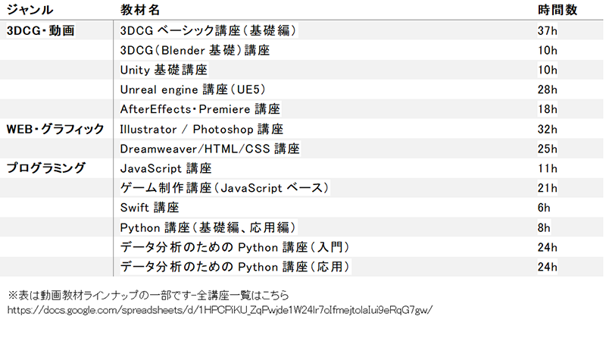606x351 pixels.
Task: Select the Unity 基礎講座 row
Action: pos(164,70)
